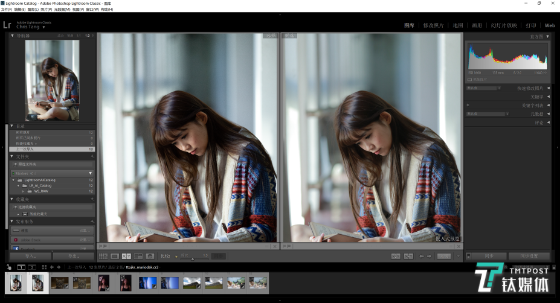Open the 地图 module tab

click(x=457, y=25)
